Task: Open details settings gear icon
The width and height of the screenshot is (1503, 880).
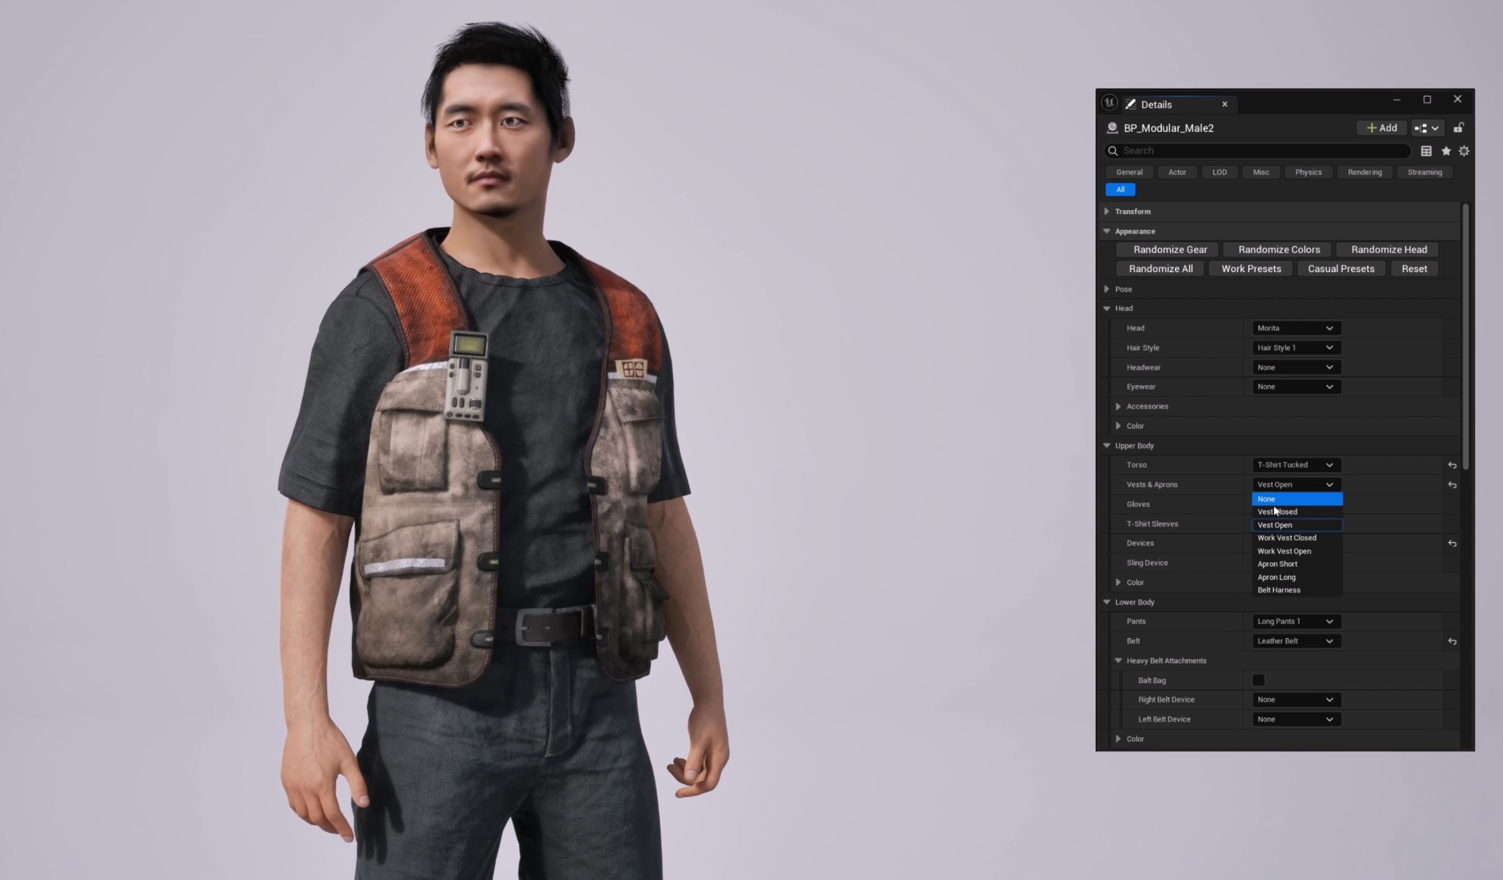Action: pos(1463,151)
